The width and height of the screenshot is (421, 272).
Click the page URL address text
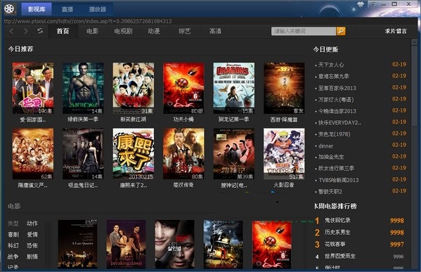coord(88,21)
